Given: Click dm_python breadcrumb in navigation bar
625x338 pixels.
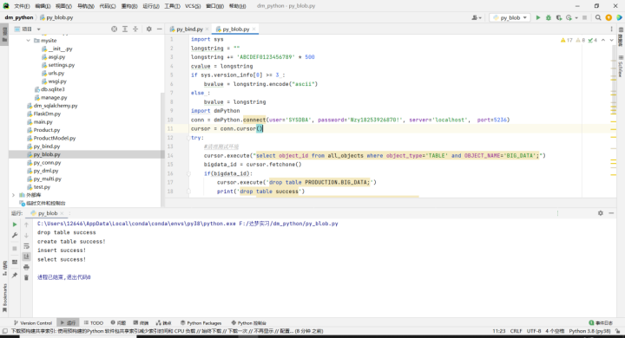Looking at the screenshot, I should click(19, 17).
